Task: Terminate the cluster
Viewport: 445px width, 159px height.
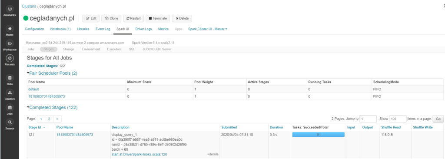Action: [158, 18]
